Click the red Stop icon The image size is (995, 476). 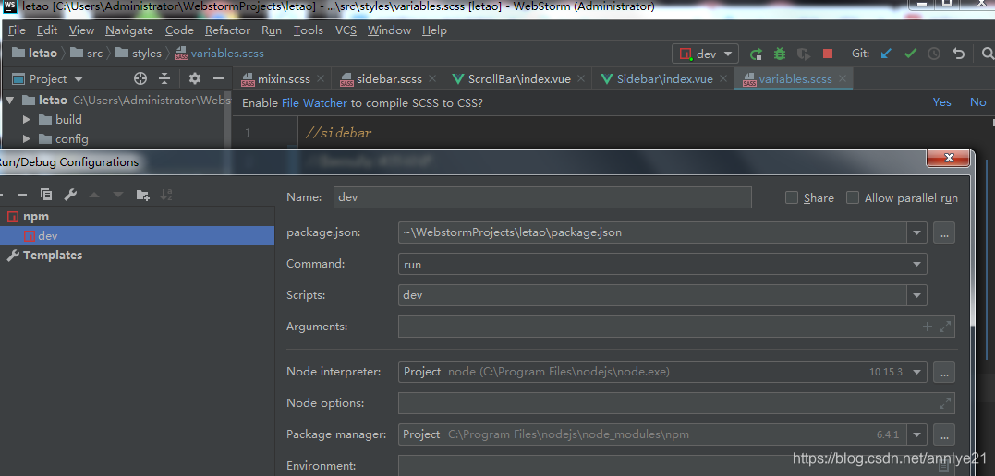pos(828,54)
